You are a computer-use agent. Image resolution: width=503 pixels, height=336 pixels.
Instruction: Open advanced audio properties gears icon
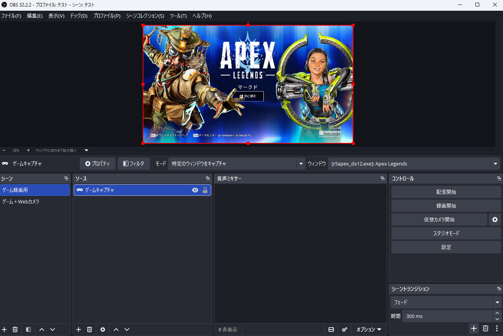345,329
